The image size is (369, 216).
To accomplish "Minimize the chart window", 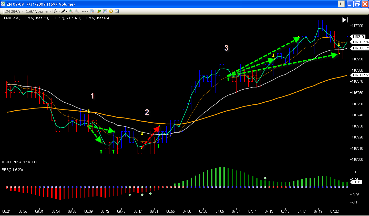I will click(x=350, y=4).
